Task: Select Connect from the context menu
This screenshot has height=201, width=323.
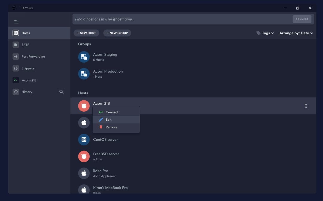Action: click(x=112, y=112)
